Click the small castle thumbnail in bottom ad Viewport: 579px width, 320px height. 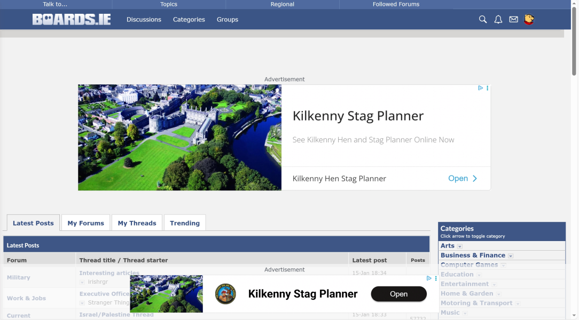tap(166, 294)
